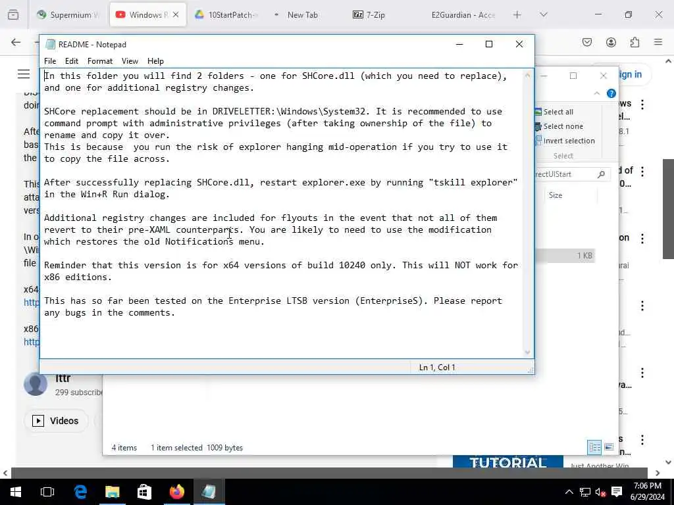Click Sign in on the YouTube page
This screenshot has height=505, width=674.
tap(630, 75)
